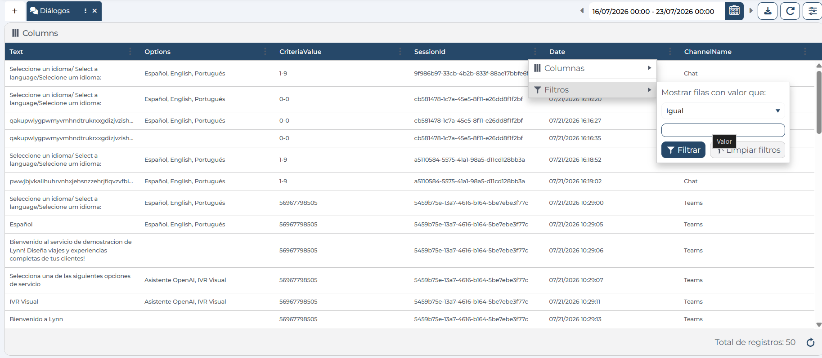Open ChannelName column menu handle
Image resolution: width=822 pixels, height=358 pixels.
pos(805,52)
